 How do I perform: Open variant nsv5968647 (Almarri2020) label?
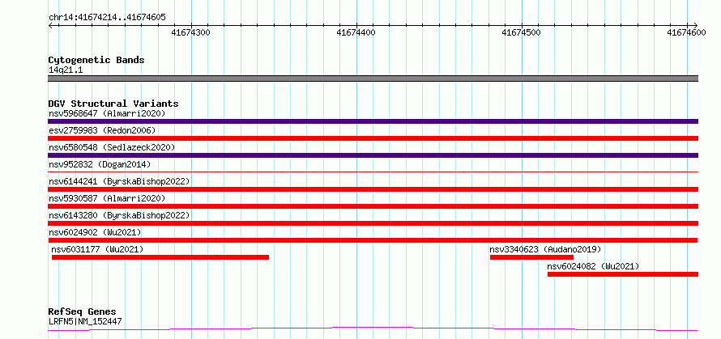pos(107,113)
